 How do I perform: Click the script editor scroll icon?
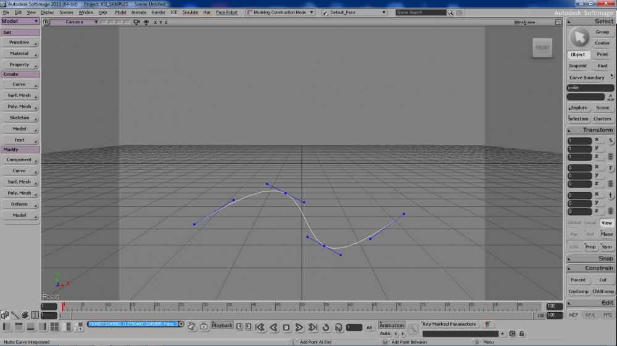191,326
